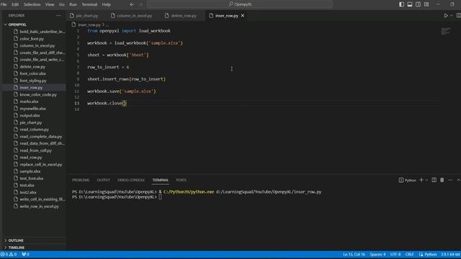The height and width of the screenshot is (259, 461).
Task: Switch to the pie_chart.py editor tab
Action: pyautogui.click(x=86, y=16)
